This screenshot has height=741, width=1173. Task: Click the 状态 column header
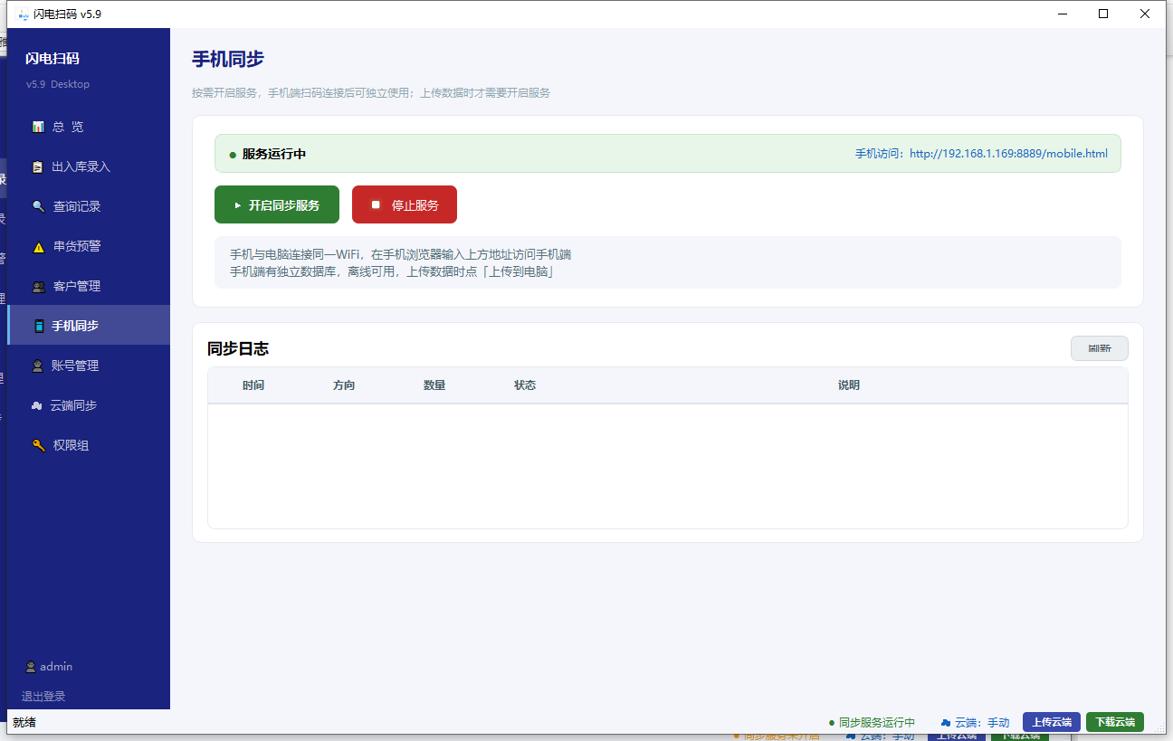point(525,385)
